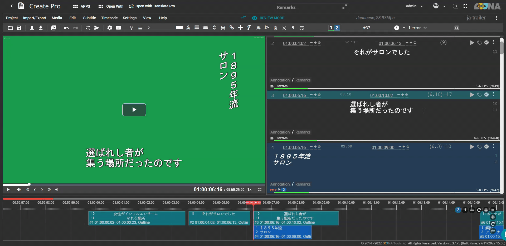Expand the admin user dropdown

click(414, 6)
